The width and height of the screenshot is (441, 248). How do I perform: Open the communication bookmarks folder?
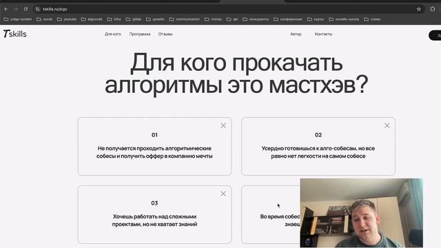tap(185, 19)
